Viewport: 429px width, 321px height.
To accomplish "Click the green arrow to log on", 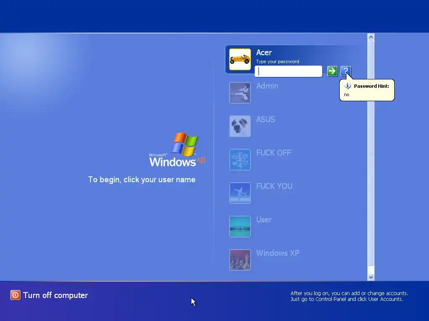I will click(332, 71).
